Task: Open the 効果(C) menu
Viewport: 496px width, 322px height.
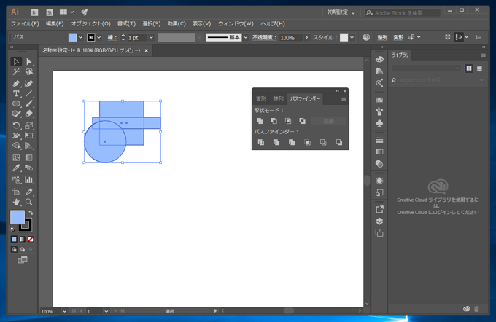Action: (177, 24)
